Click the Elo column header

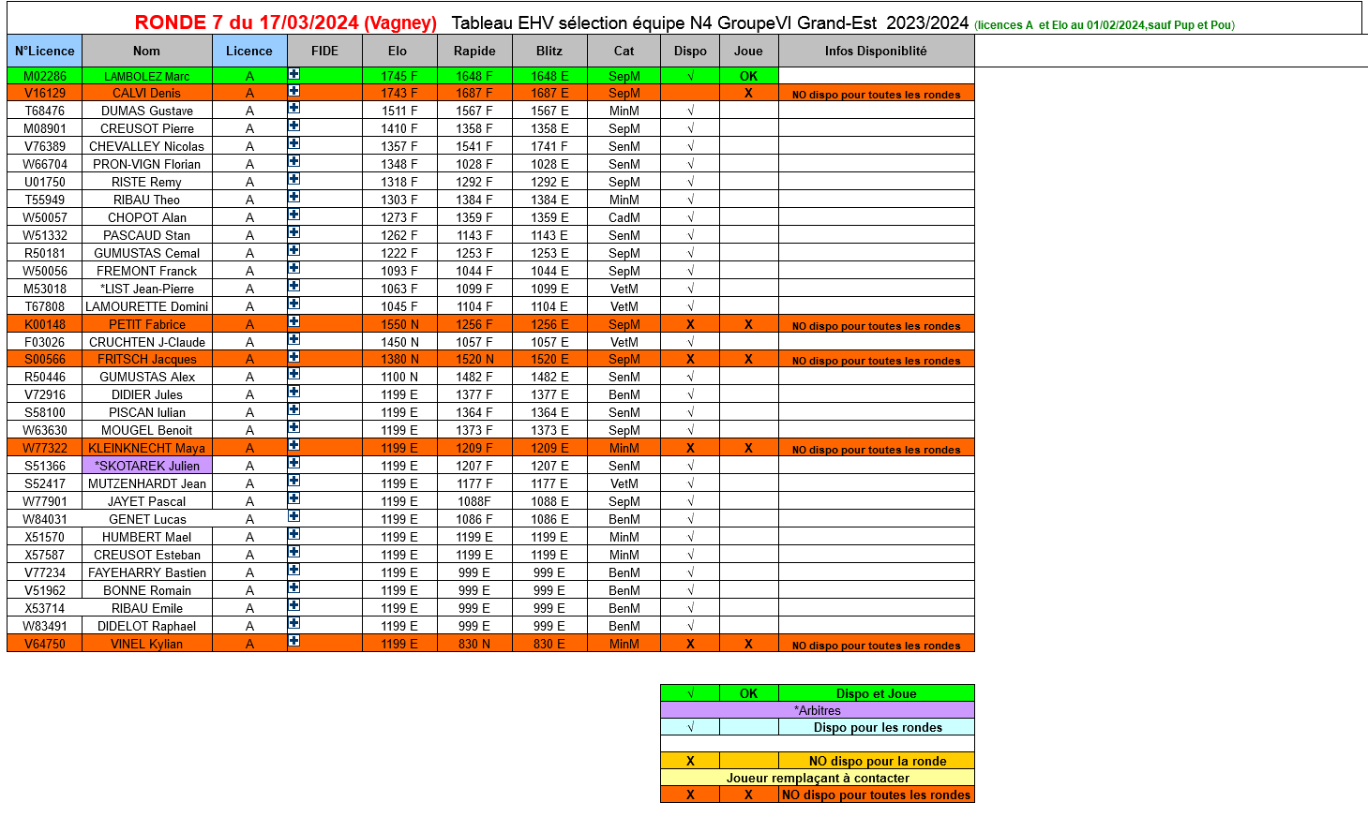coord(398,51)
